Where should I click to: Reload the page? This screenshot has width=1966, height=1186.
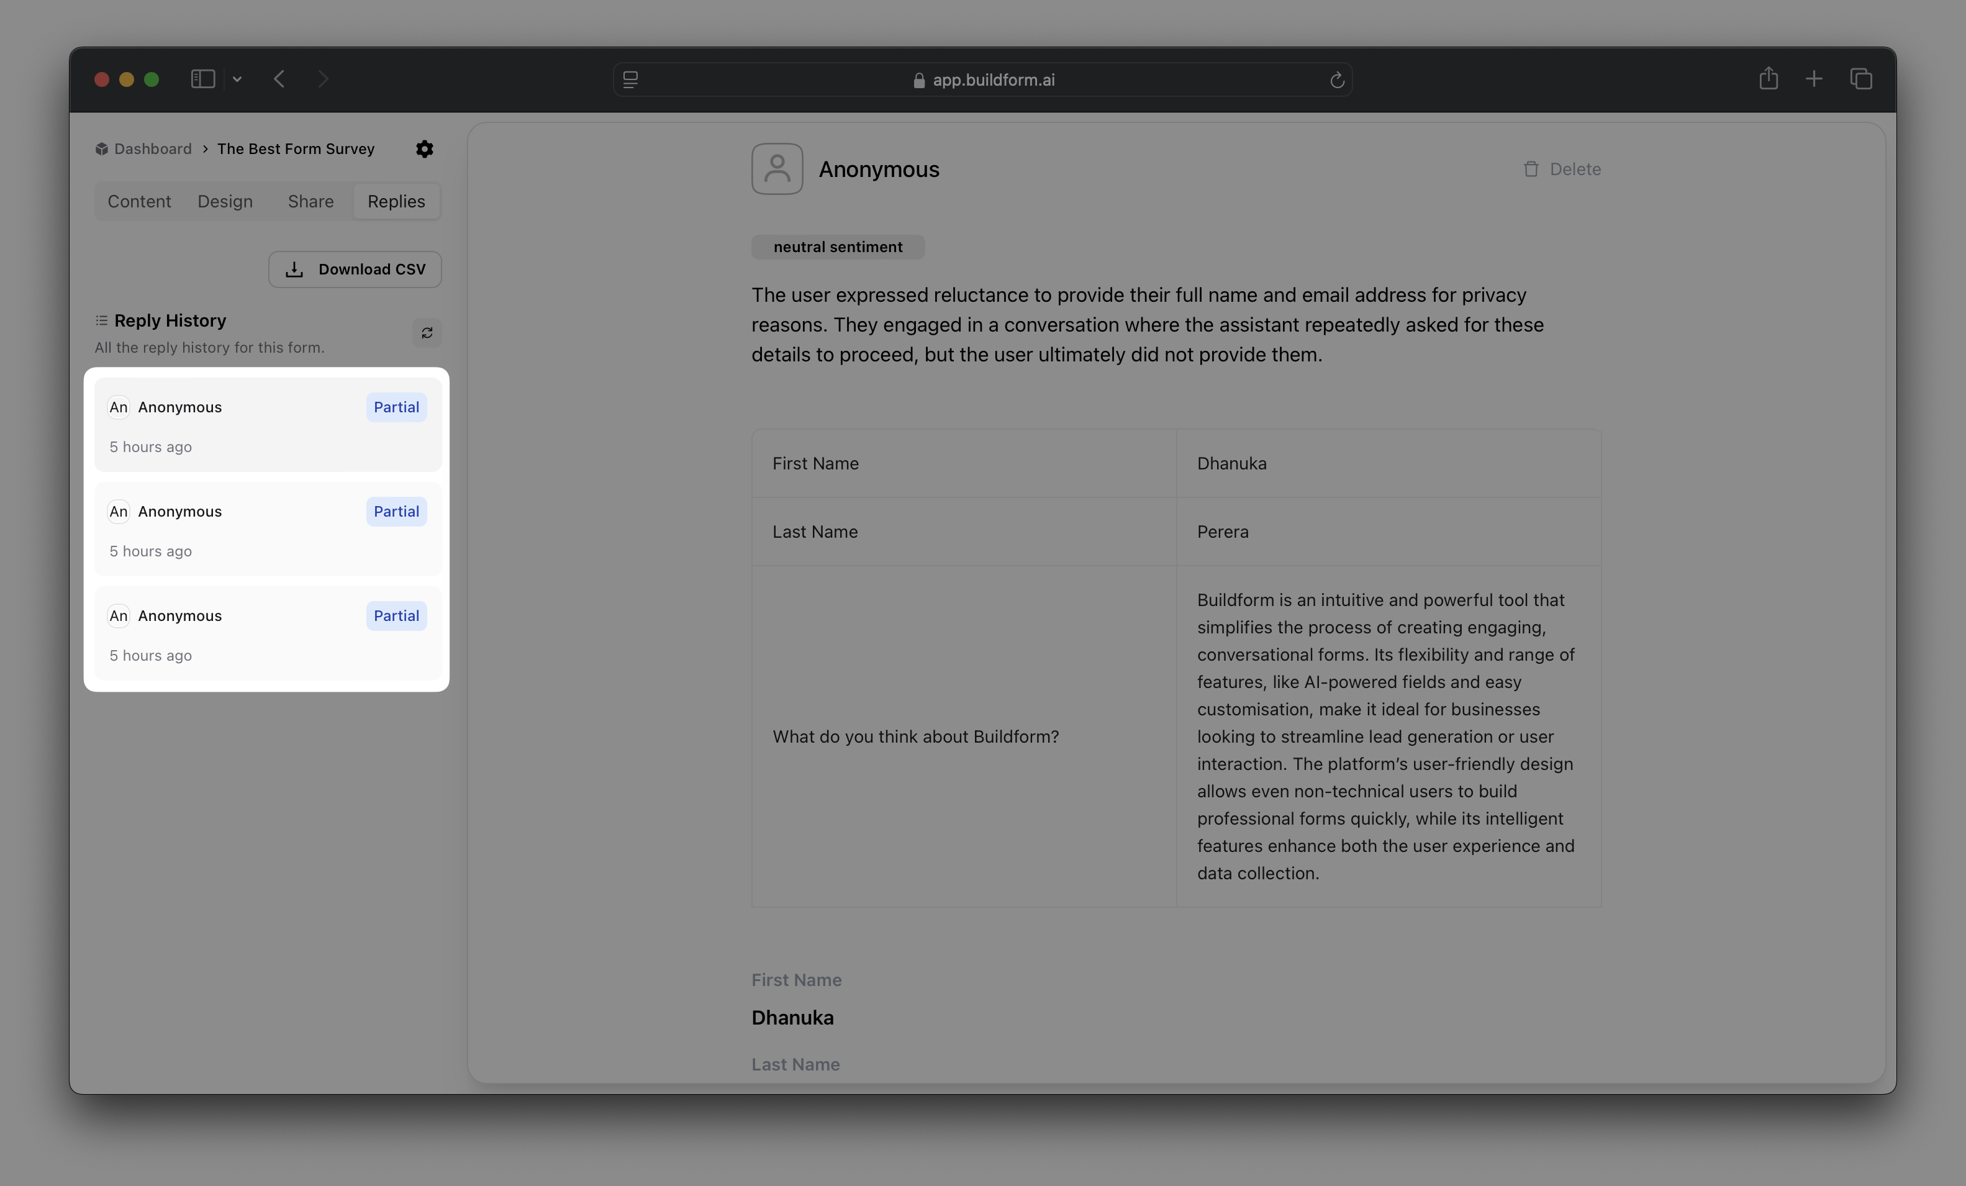click(x=1337, y=80)
